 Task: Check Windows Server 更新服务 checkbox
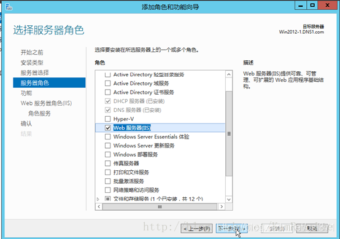coord(107,146)
